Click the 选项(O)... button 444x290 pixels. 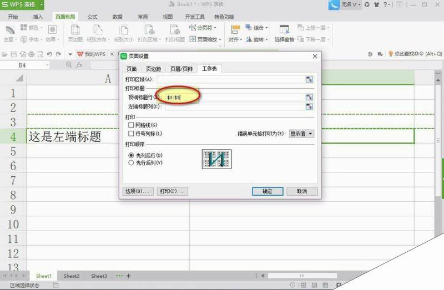138,191
